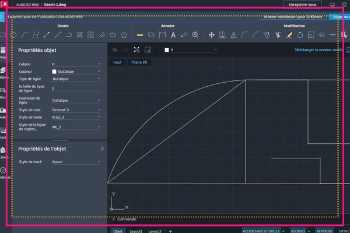Select the Mirror tool

[233, 35]
